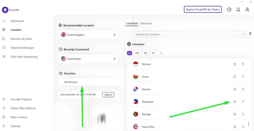Click the United States recently connected entry
The width and height of the screenshot is (254, 131).
[x=88, y=59]
